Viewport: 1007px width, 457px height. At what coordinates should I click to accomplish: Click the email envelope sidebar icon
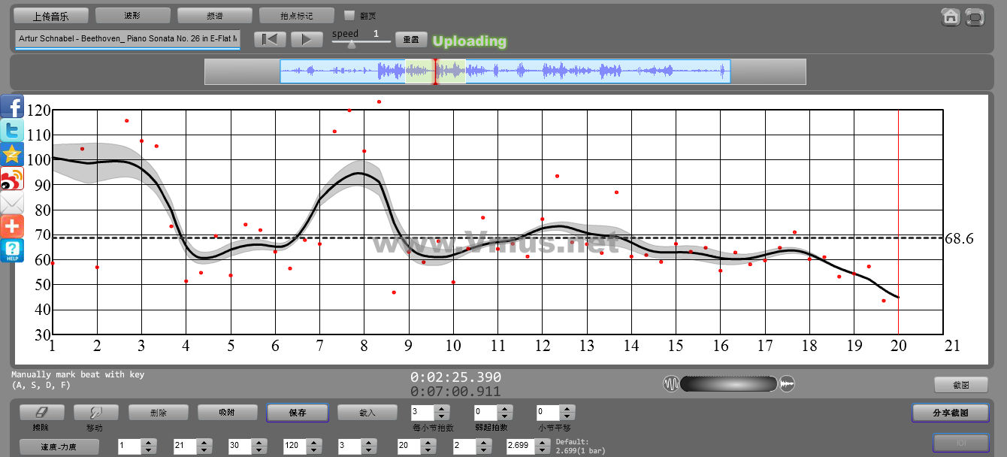(x=12, y=203)
